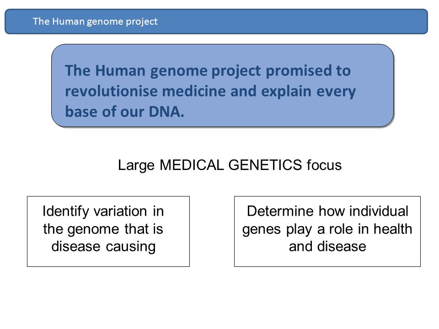Click the line 'the genome that is'

click(x=103, y=229)
